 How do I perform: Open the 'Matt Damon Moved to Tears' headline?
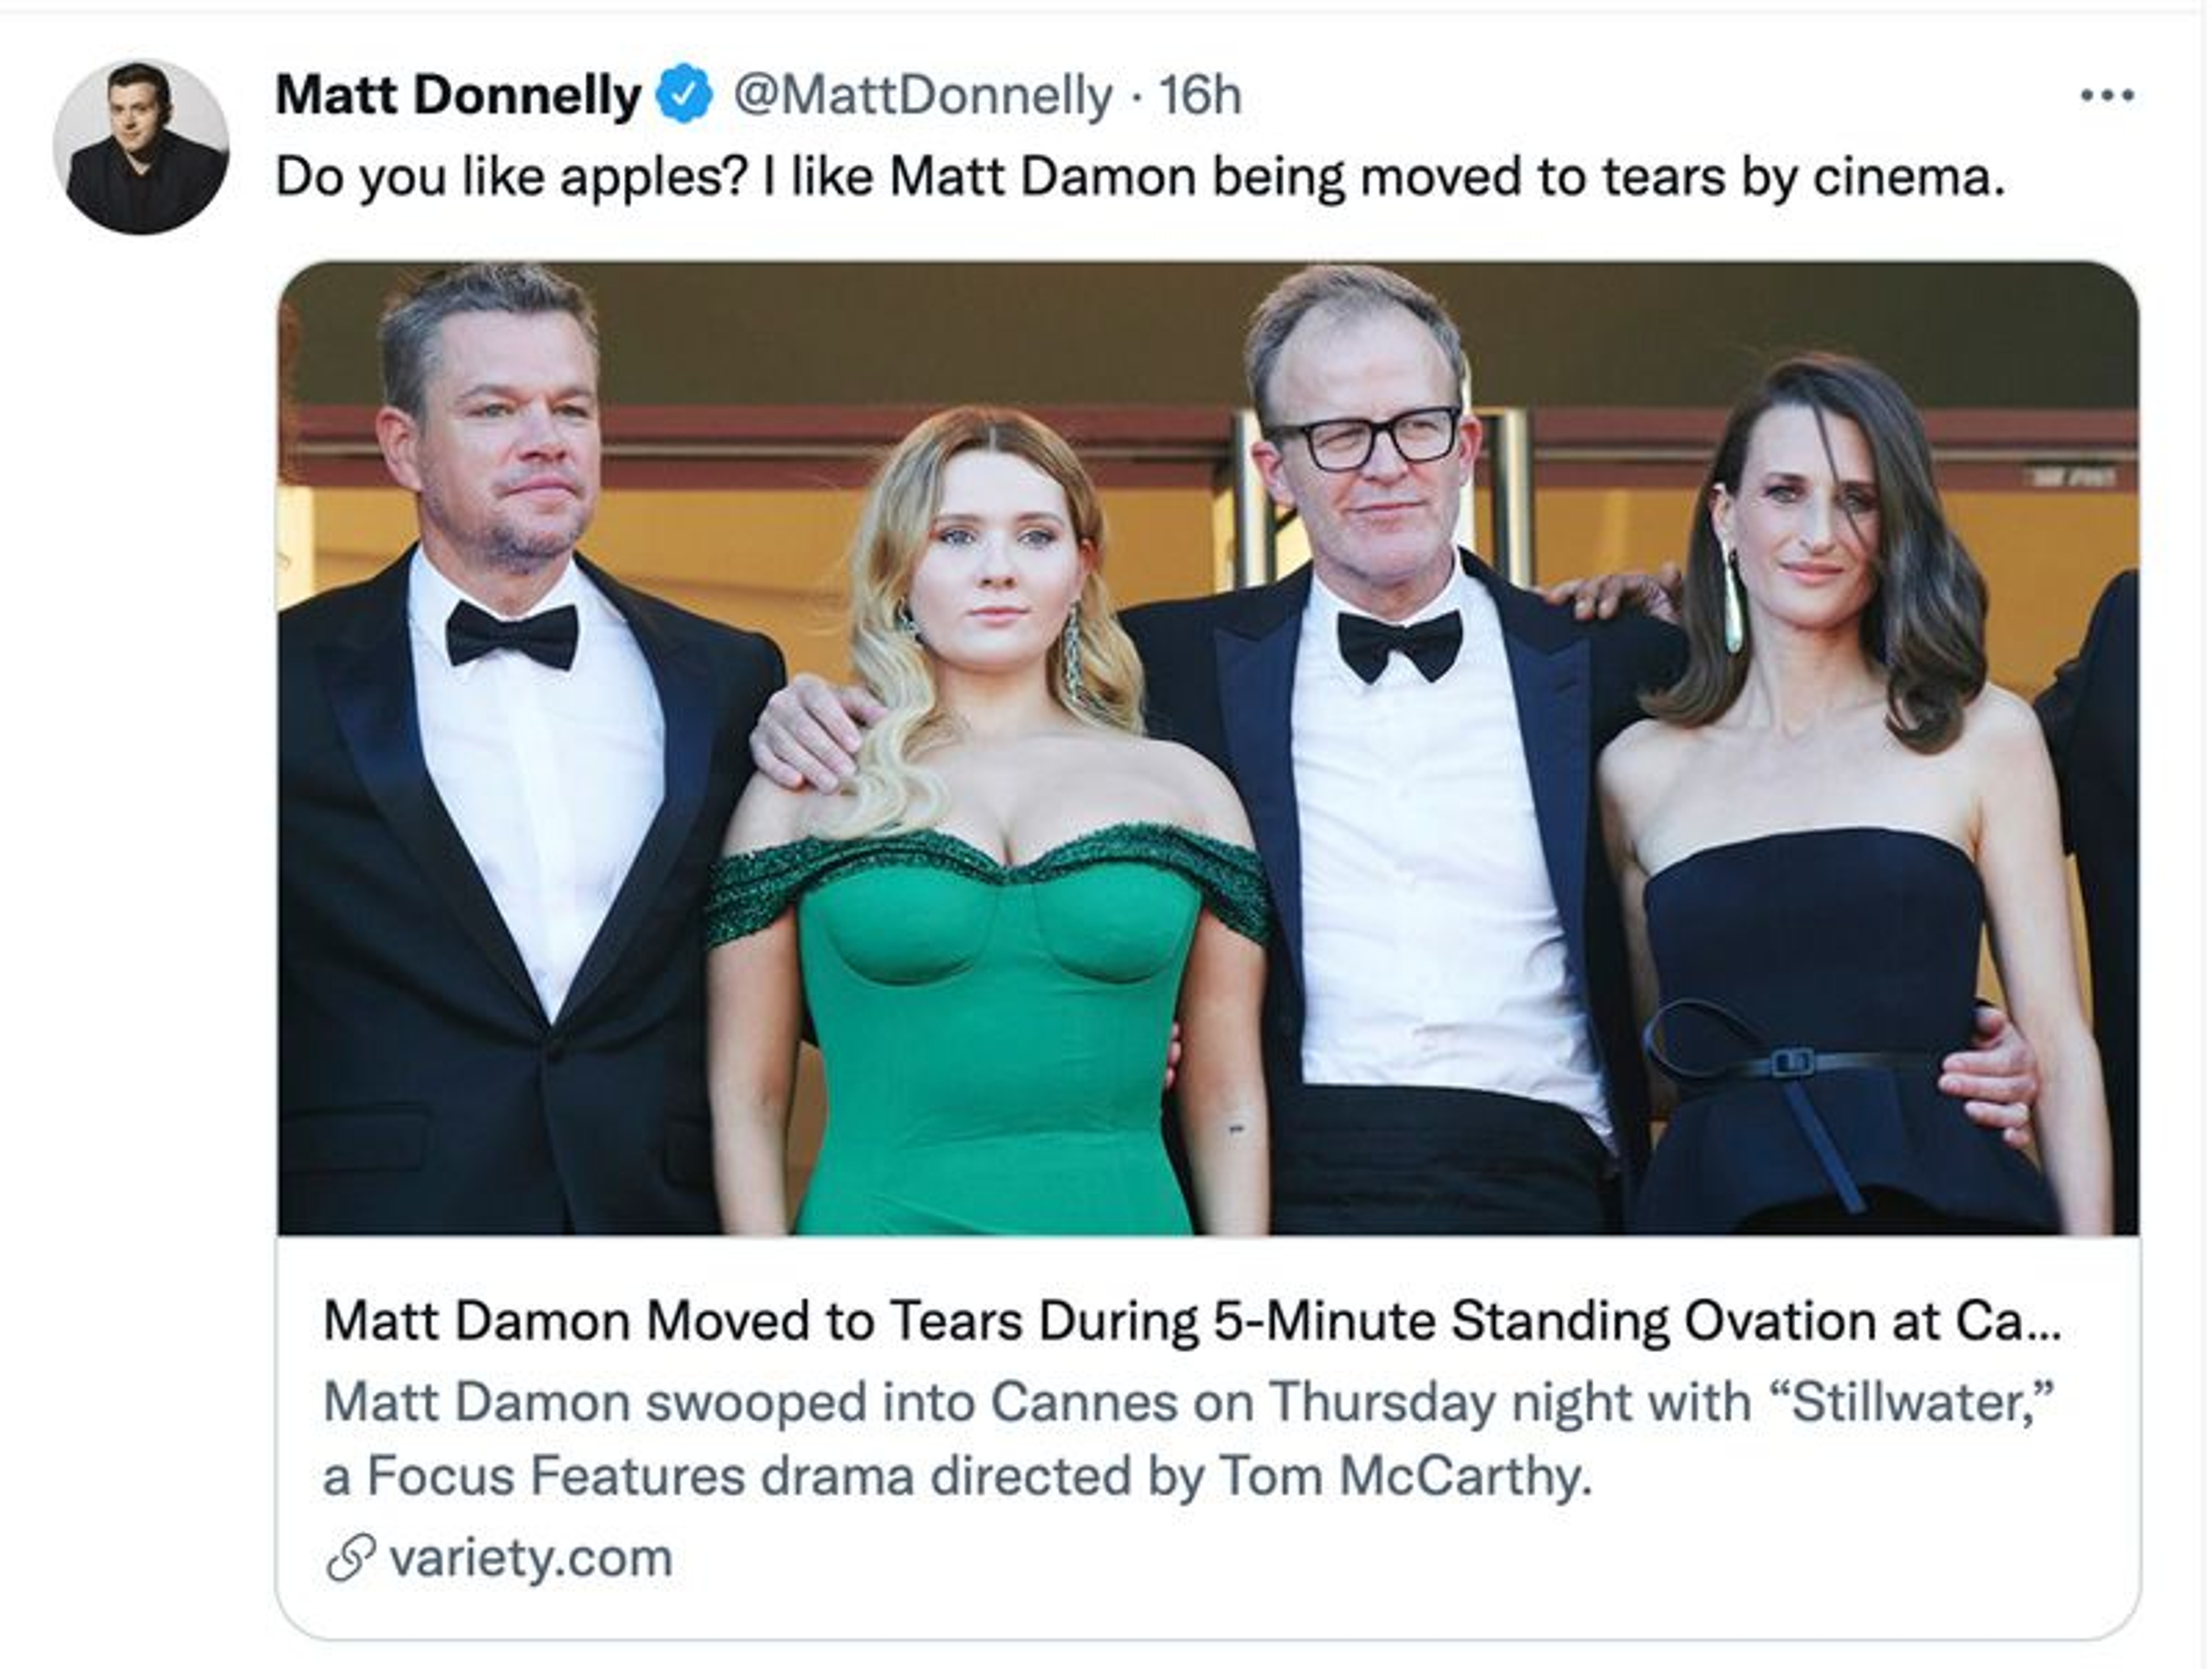(x=1190, y=1321)
